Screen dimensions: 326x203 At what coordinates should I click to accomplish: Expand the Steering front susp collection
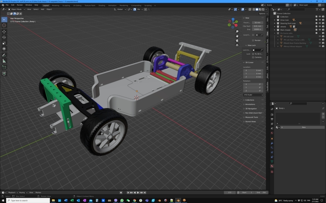[x=274, y=23]
